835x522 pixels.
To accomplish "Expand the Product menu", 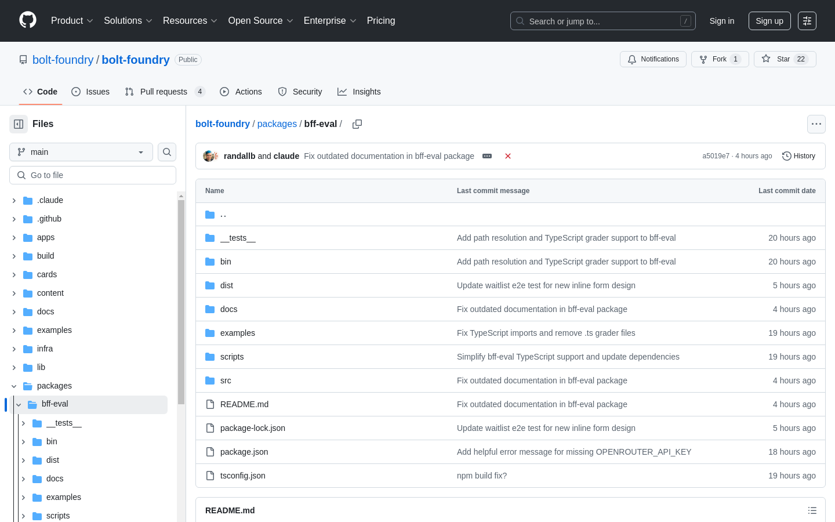I will point(72,21).
